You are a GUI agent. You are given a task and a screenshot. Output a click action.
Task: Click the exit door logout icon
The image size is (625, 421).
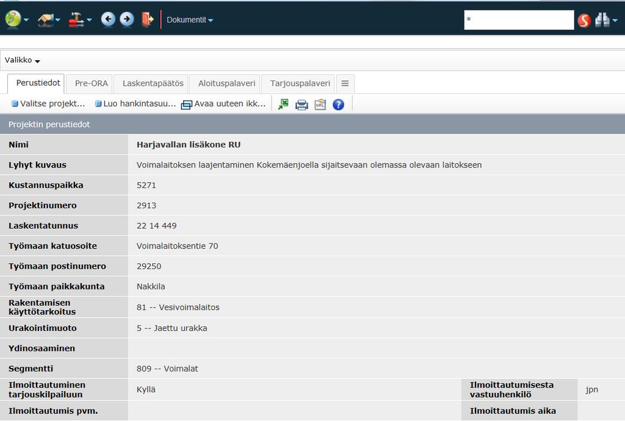tap(148, 19)
